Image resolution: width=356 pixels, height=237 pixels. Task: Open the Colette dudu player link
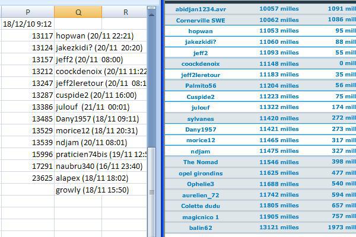coord(201,206)
